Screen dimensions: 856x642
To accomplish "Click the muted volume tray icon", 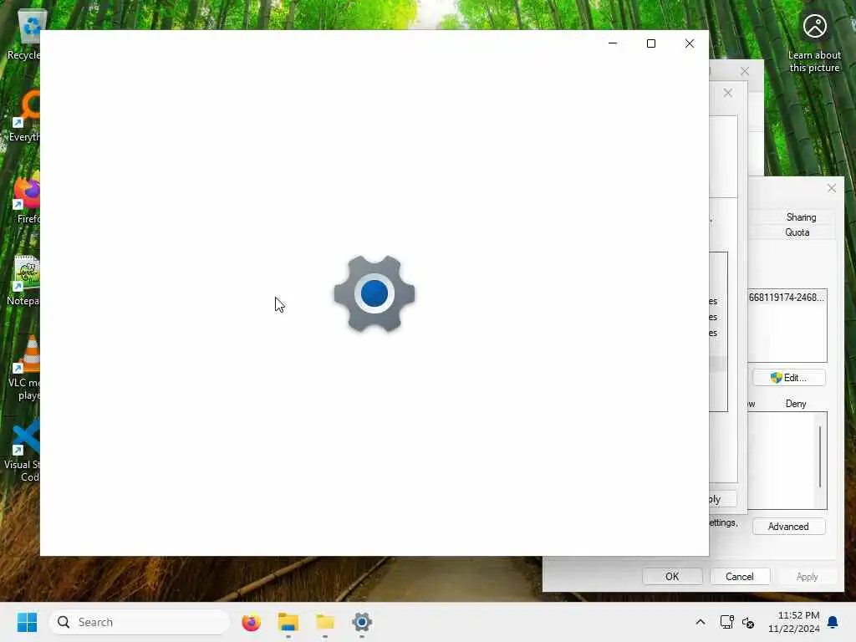I will (748, 622).
